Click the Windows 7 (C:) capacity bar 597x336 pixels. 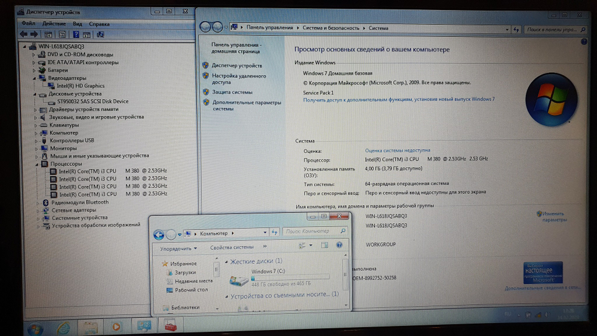pos(290,278)
